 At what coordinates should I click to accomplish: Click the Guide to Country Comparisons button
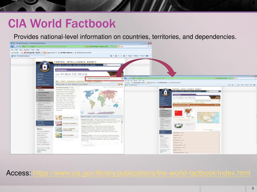click(x=67, y=129)
